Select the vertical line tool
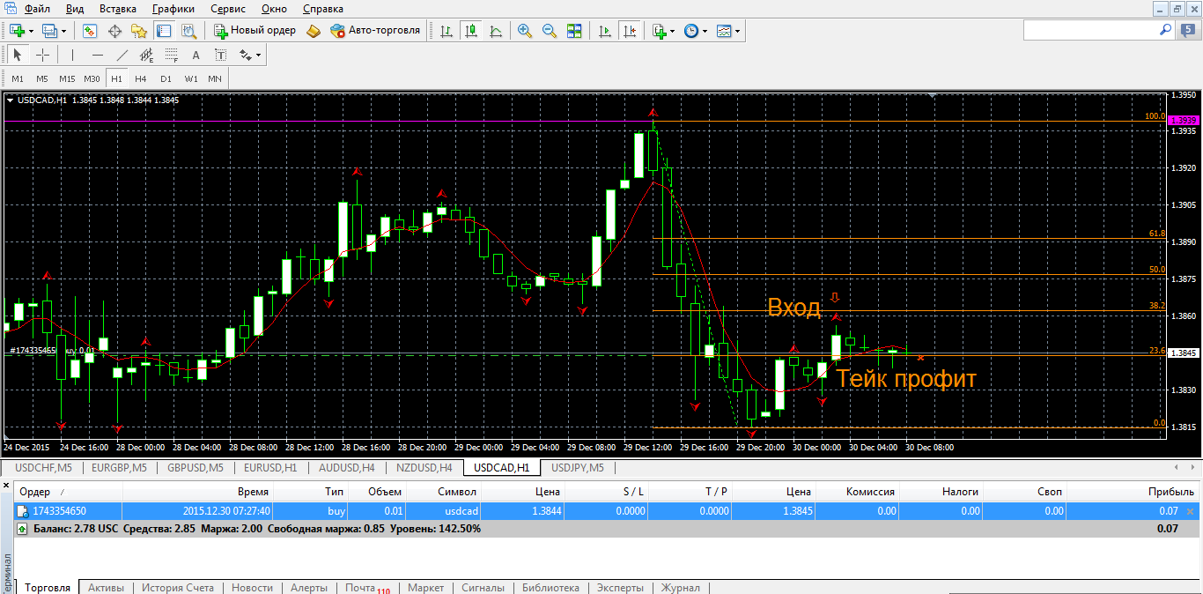Screen dimensions: 1203x594 point(72,55)
